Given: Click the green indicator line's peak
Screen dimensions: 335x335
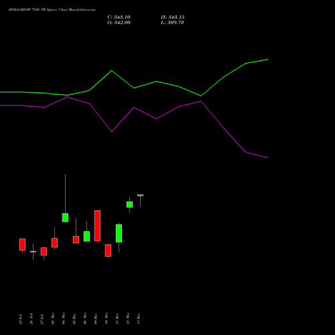Looking at the screenshot, I should coord(268,60).
